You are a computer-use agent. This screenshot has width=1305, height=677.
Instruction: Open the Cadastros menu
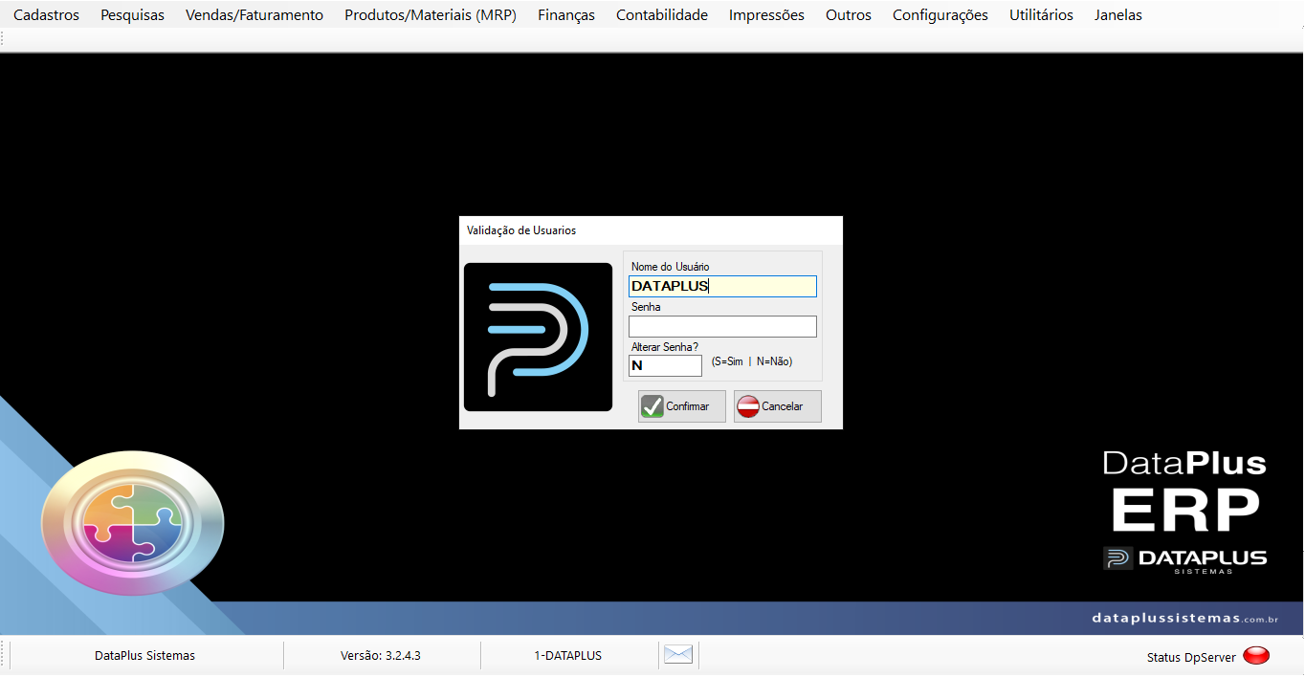click(x=47, y=15)
